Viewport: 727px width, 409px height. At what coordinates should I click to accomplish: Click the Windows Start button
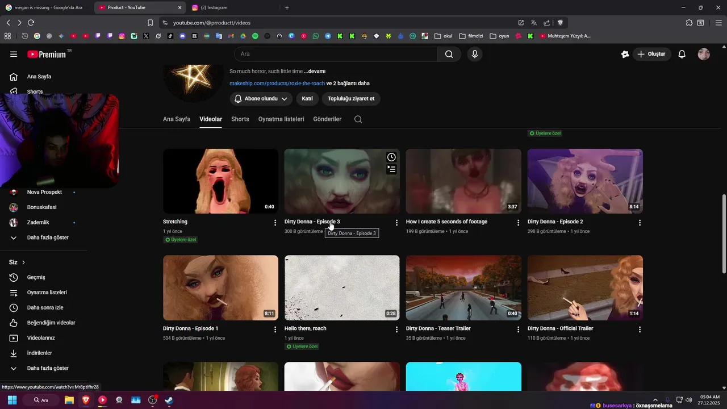pyautogui.click(x=12, y=400)
